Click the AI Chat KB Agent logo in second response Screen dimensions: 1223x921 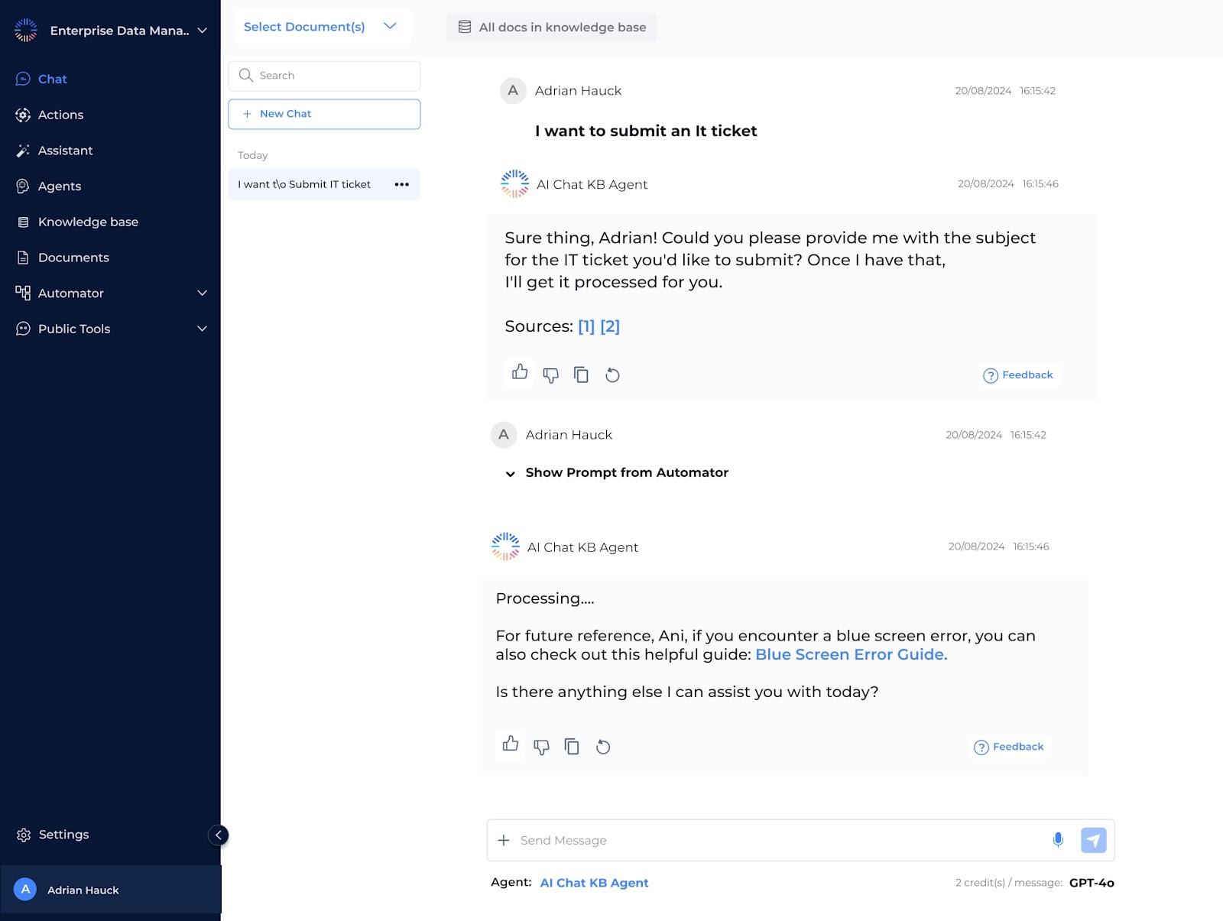(x=505, y=546)
